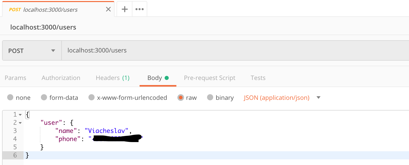Open a new request tab with plus icon

(124, 9)
